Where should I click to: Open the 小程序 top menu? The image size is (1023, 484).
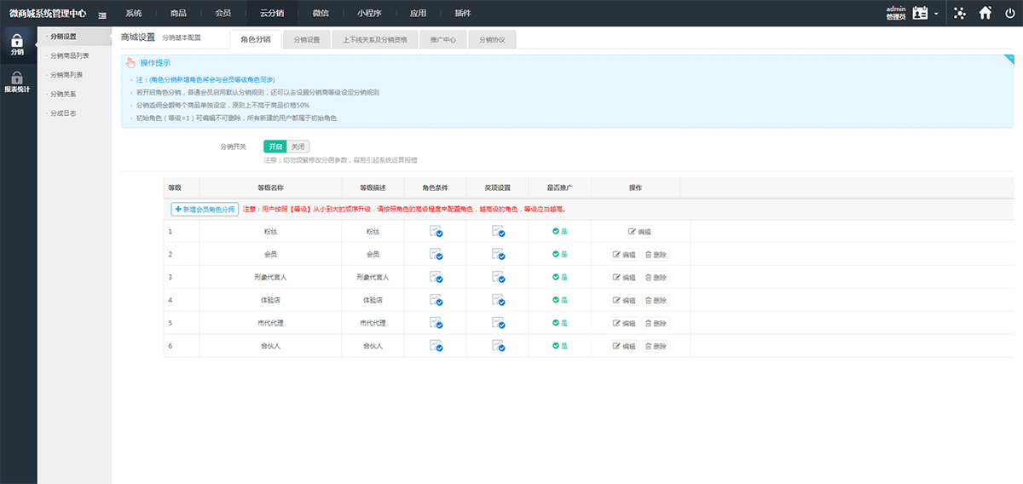[x=369, y=13]
